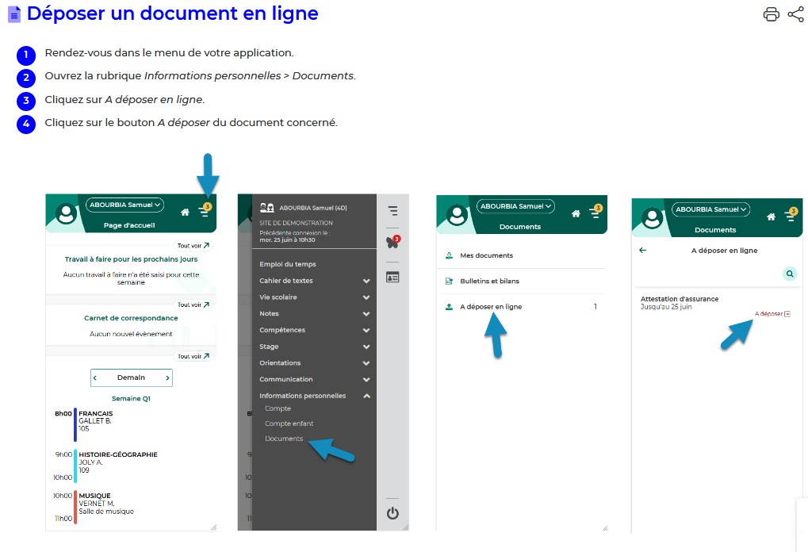Expand the Vie scolaire menu section
The width and height of the screenshot is (808, 552).
(x=366, y=297)
